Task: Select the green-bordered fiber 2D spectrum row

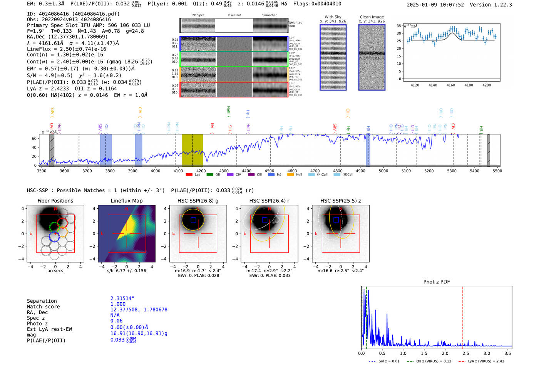Action: (x=234, y=59)
